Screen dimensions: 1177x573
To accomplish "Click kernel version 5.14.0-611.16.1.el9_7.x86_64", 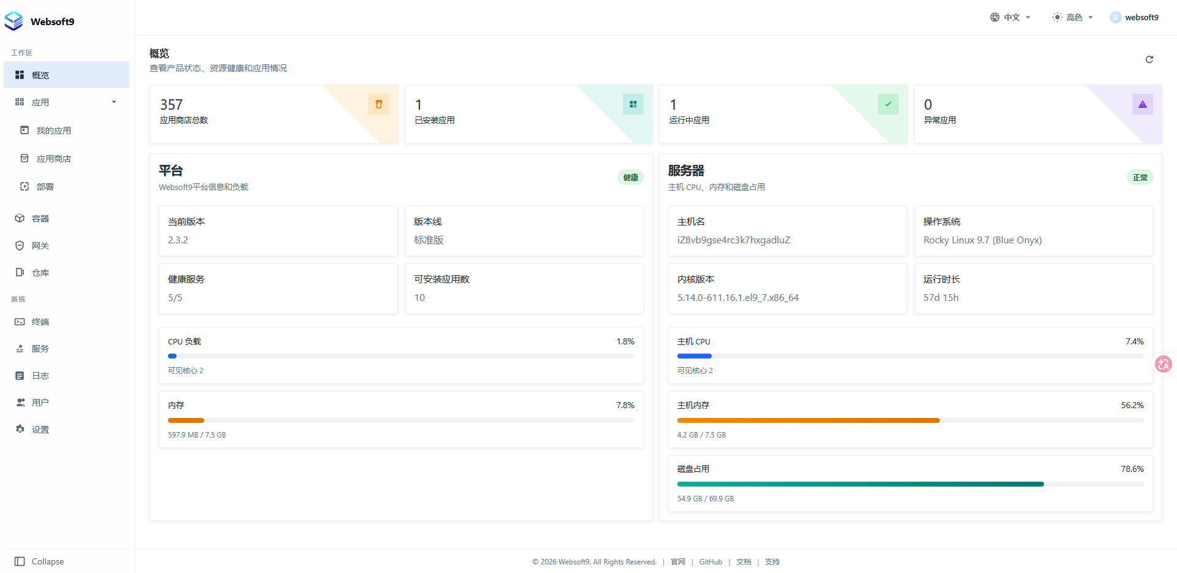I will tap(738, 298).
